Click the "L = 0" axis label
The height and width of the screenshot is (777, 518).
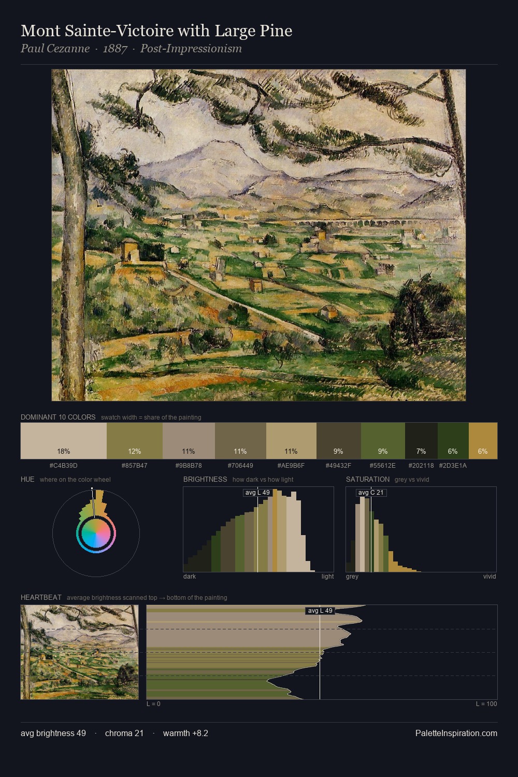tap(153, 704)
